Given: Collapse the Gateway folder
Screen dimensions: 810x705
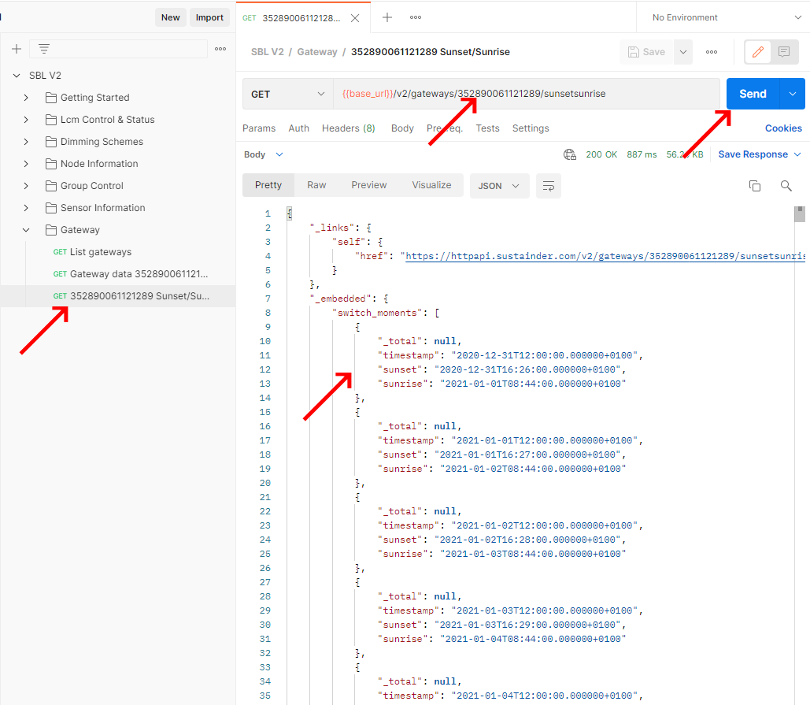Looking at the screenshot, I should point(26,230).
